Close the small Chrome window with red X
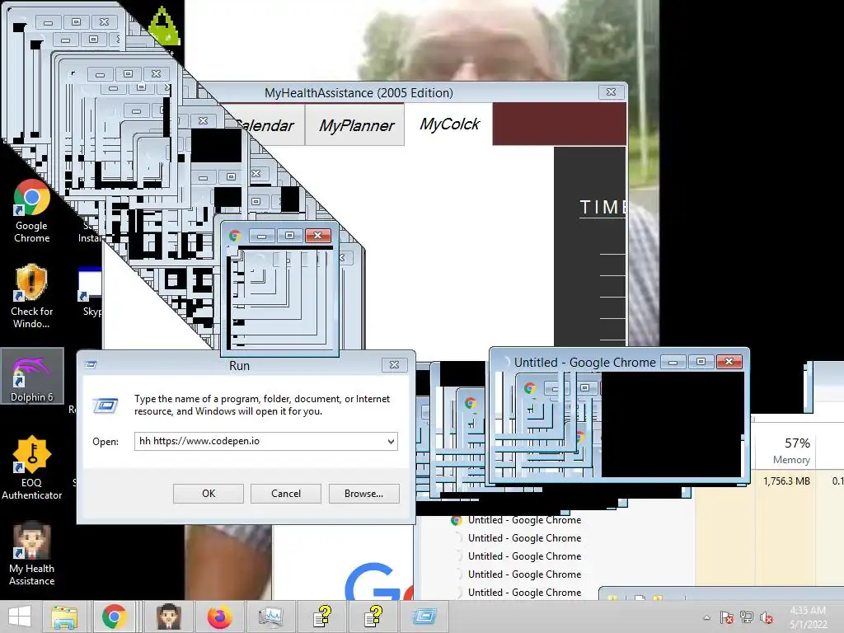Screen dimensions: 844x633 click(x=317, y=236)
